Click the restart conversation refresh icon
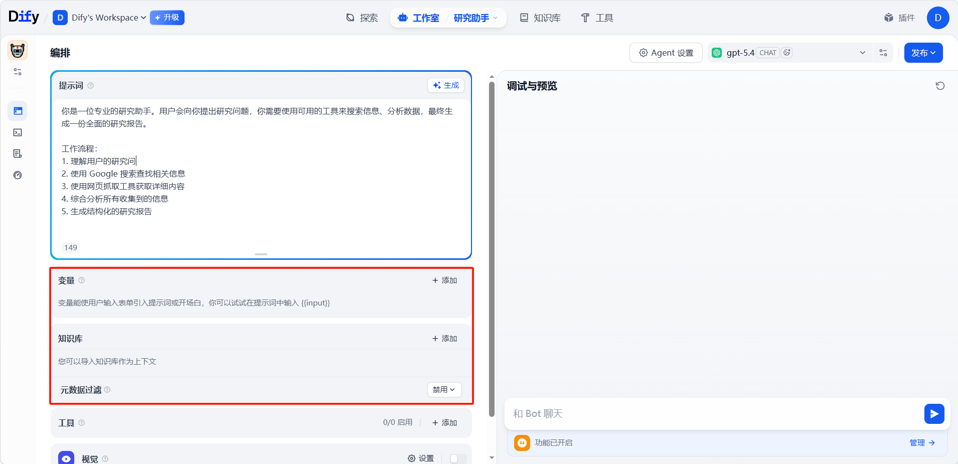This screenshot has width=958, height=464. [x=940, y=86]
